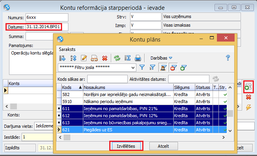Screen dimensions: 257x156
Task: Click the Izvēlēties button
Action: (126, 146)
